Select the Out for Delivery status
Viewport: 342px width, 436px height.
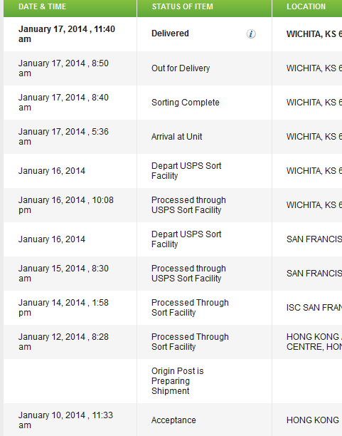pyautogui.click(x=181, y=68)
